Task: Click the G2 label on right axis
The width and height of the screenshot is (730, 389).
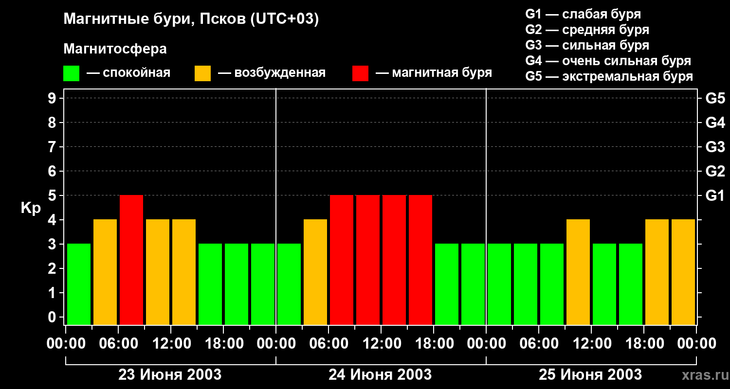Action: click(715, 171)
